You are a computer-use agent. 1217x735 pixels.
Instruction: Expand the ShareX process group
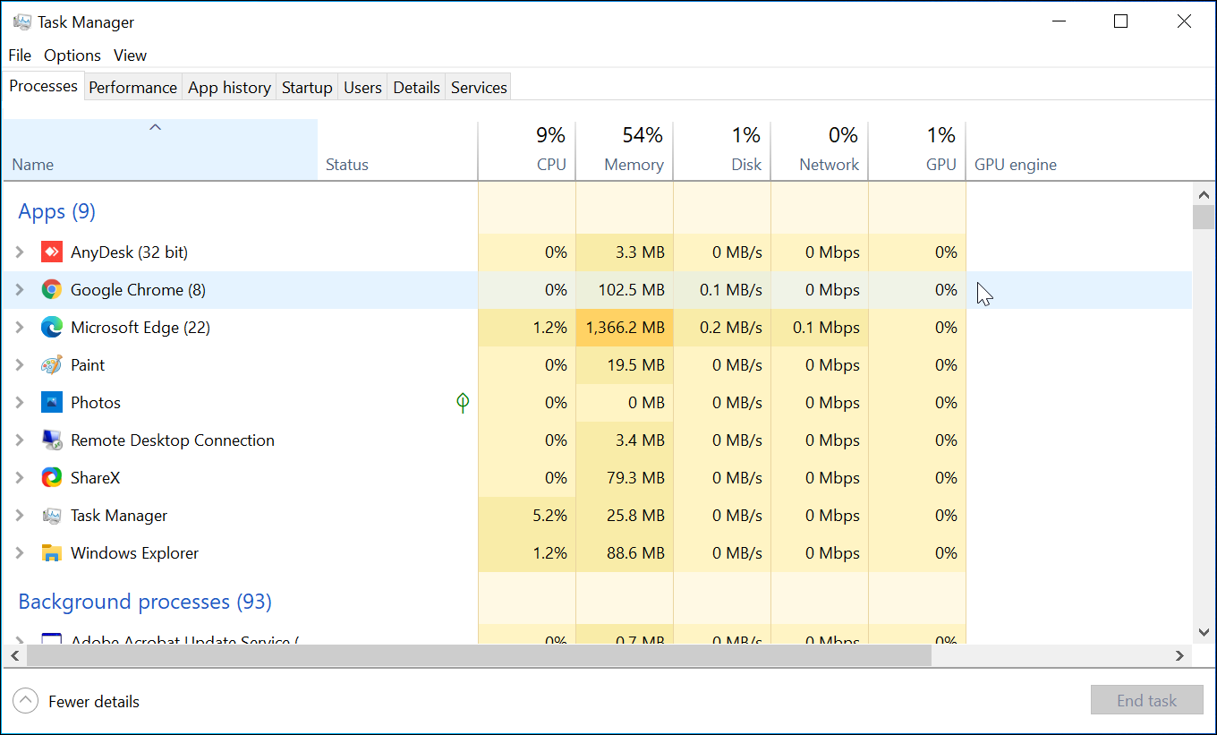[x=20, y=478]
